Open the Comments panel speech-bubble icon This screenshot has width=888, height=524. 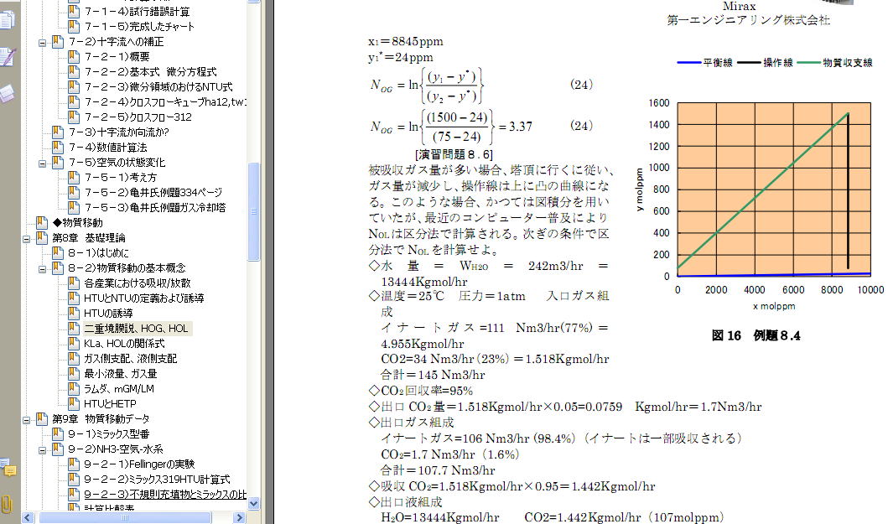click(x=8, y=468)
